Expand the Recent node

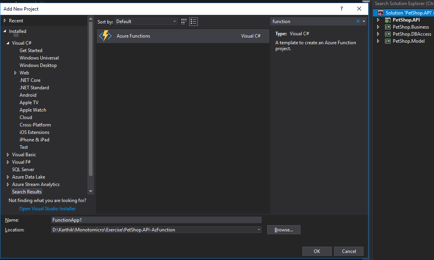coord(5,21)
